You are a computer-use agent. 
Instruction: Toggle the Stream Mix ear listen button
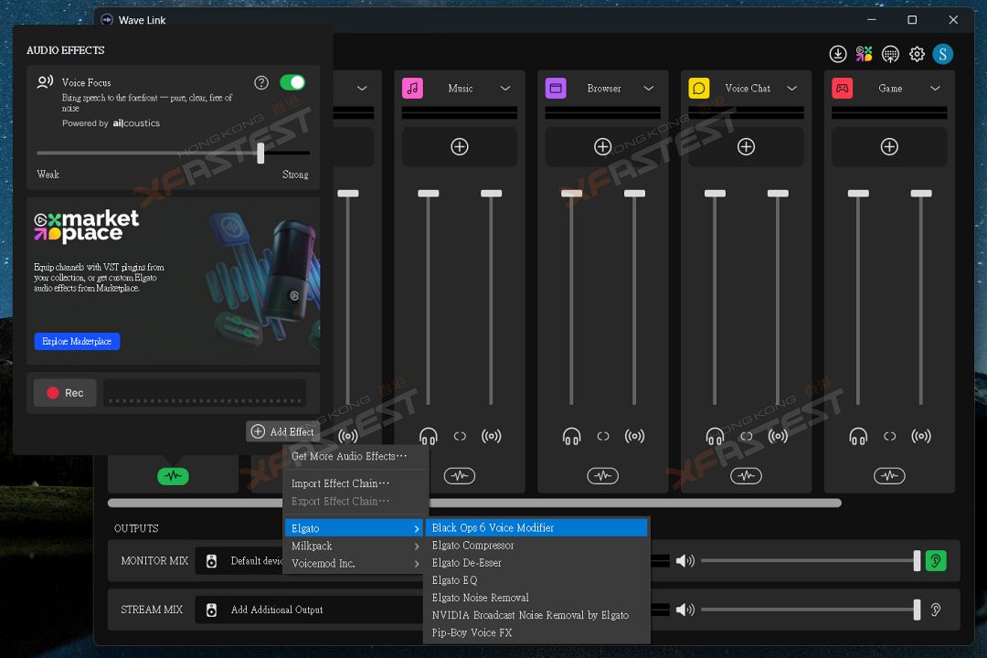click(x=936, y=610)
